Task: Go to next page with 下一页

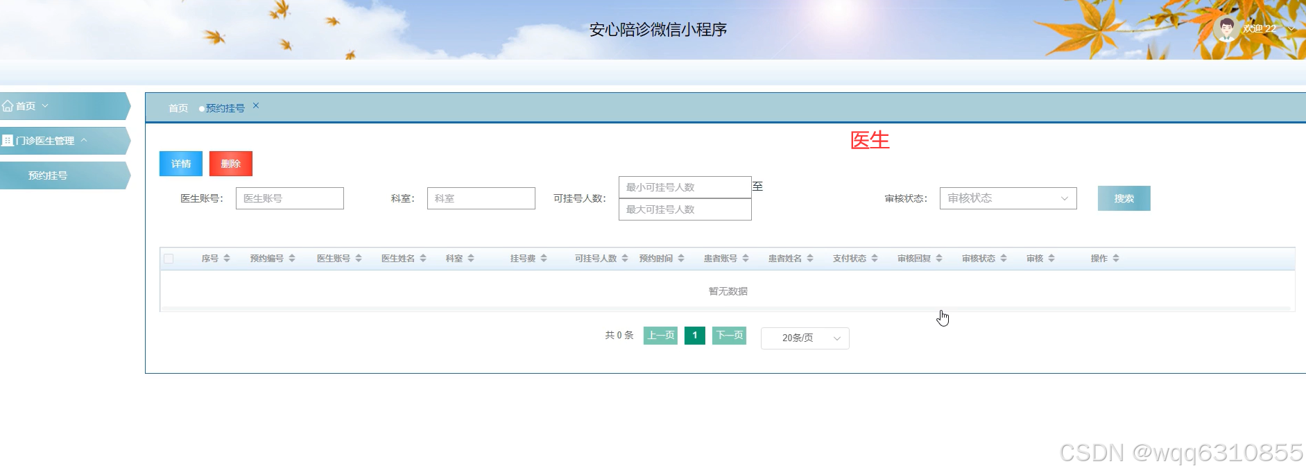Action: (729, 336)
